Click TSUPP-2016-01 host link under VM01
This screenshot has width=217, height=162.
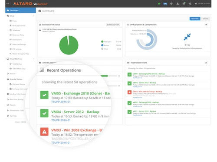point(138,115)
